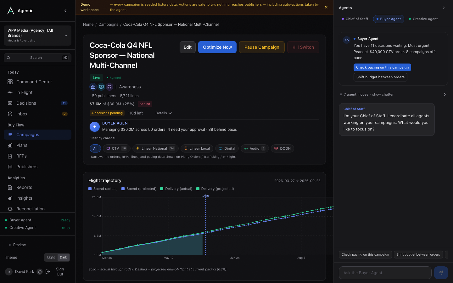Image resolution: width=453 pixels, height=283 pixels.
Task: Click the sign out arrow icon
Action: pos(48,272)
